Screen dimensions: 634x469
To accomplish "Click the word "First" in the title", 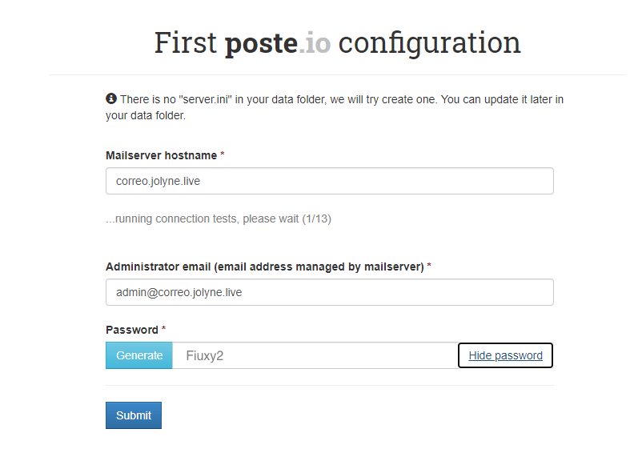I will point(186,42).
